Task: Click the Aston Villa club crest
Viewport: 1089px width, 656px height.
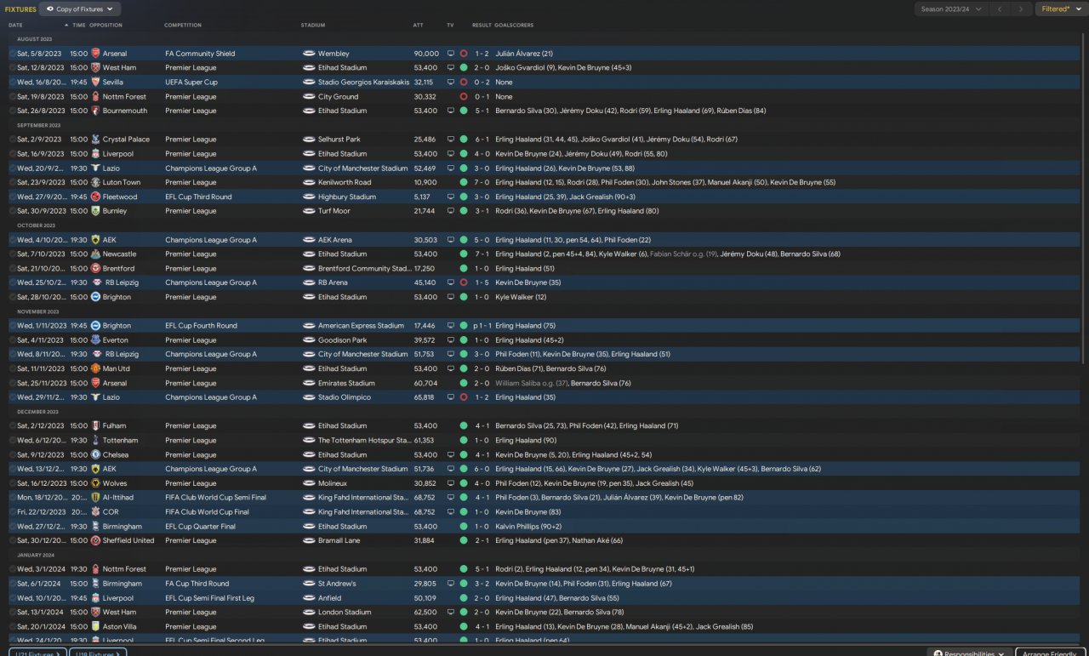Action: coord(95,626)
